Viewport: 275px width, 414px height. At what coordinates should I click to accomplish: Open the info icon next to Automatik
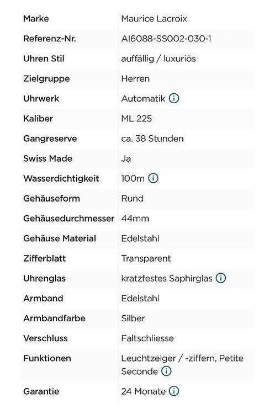174,98
